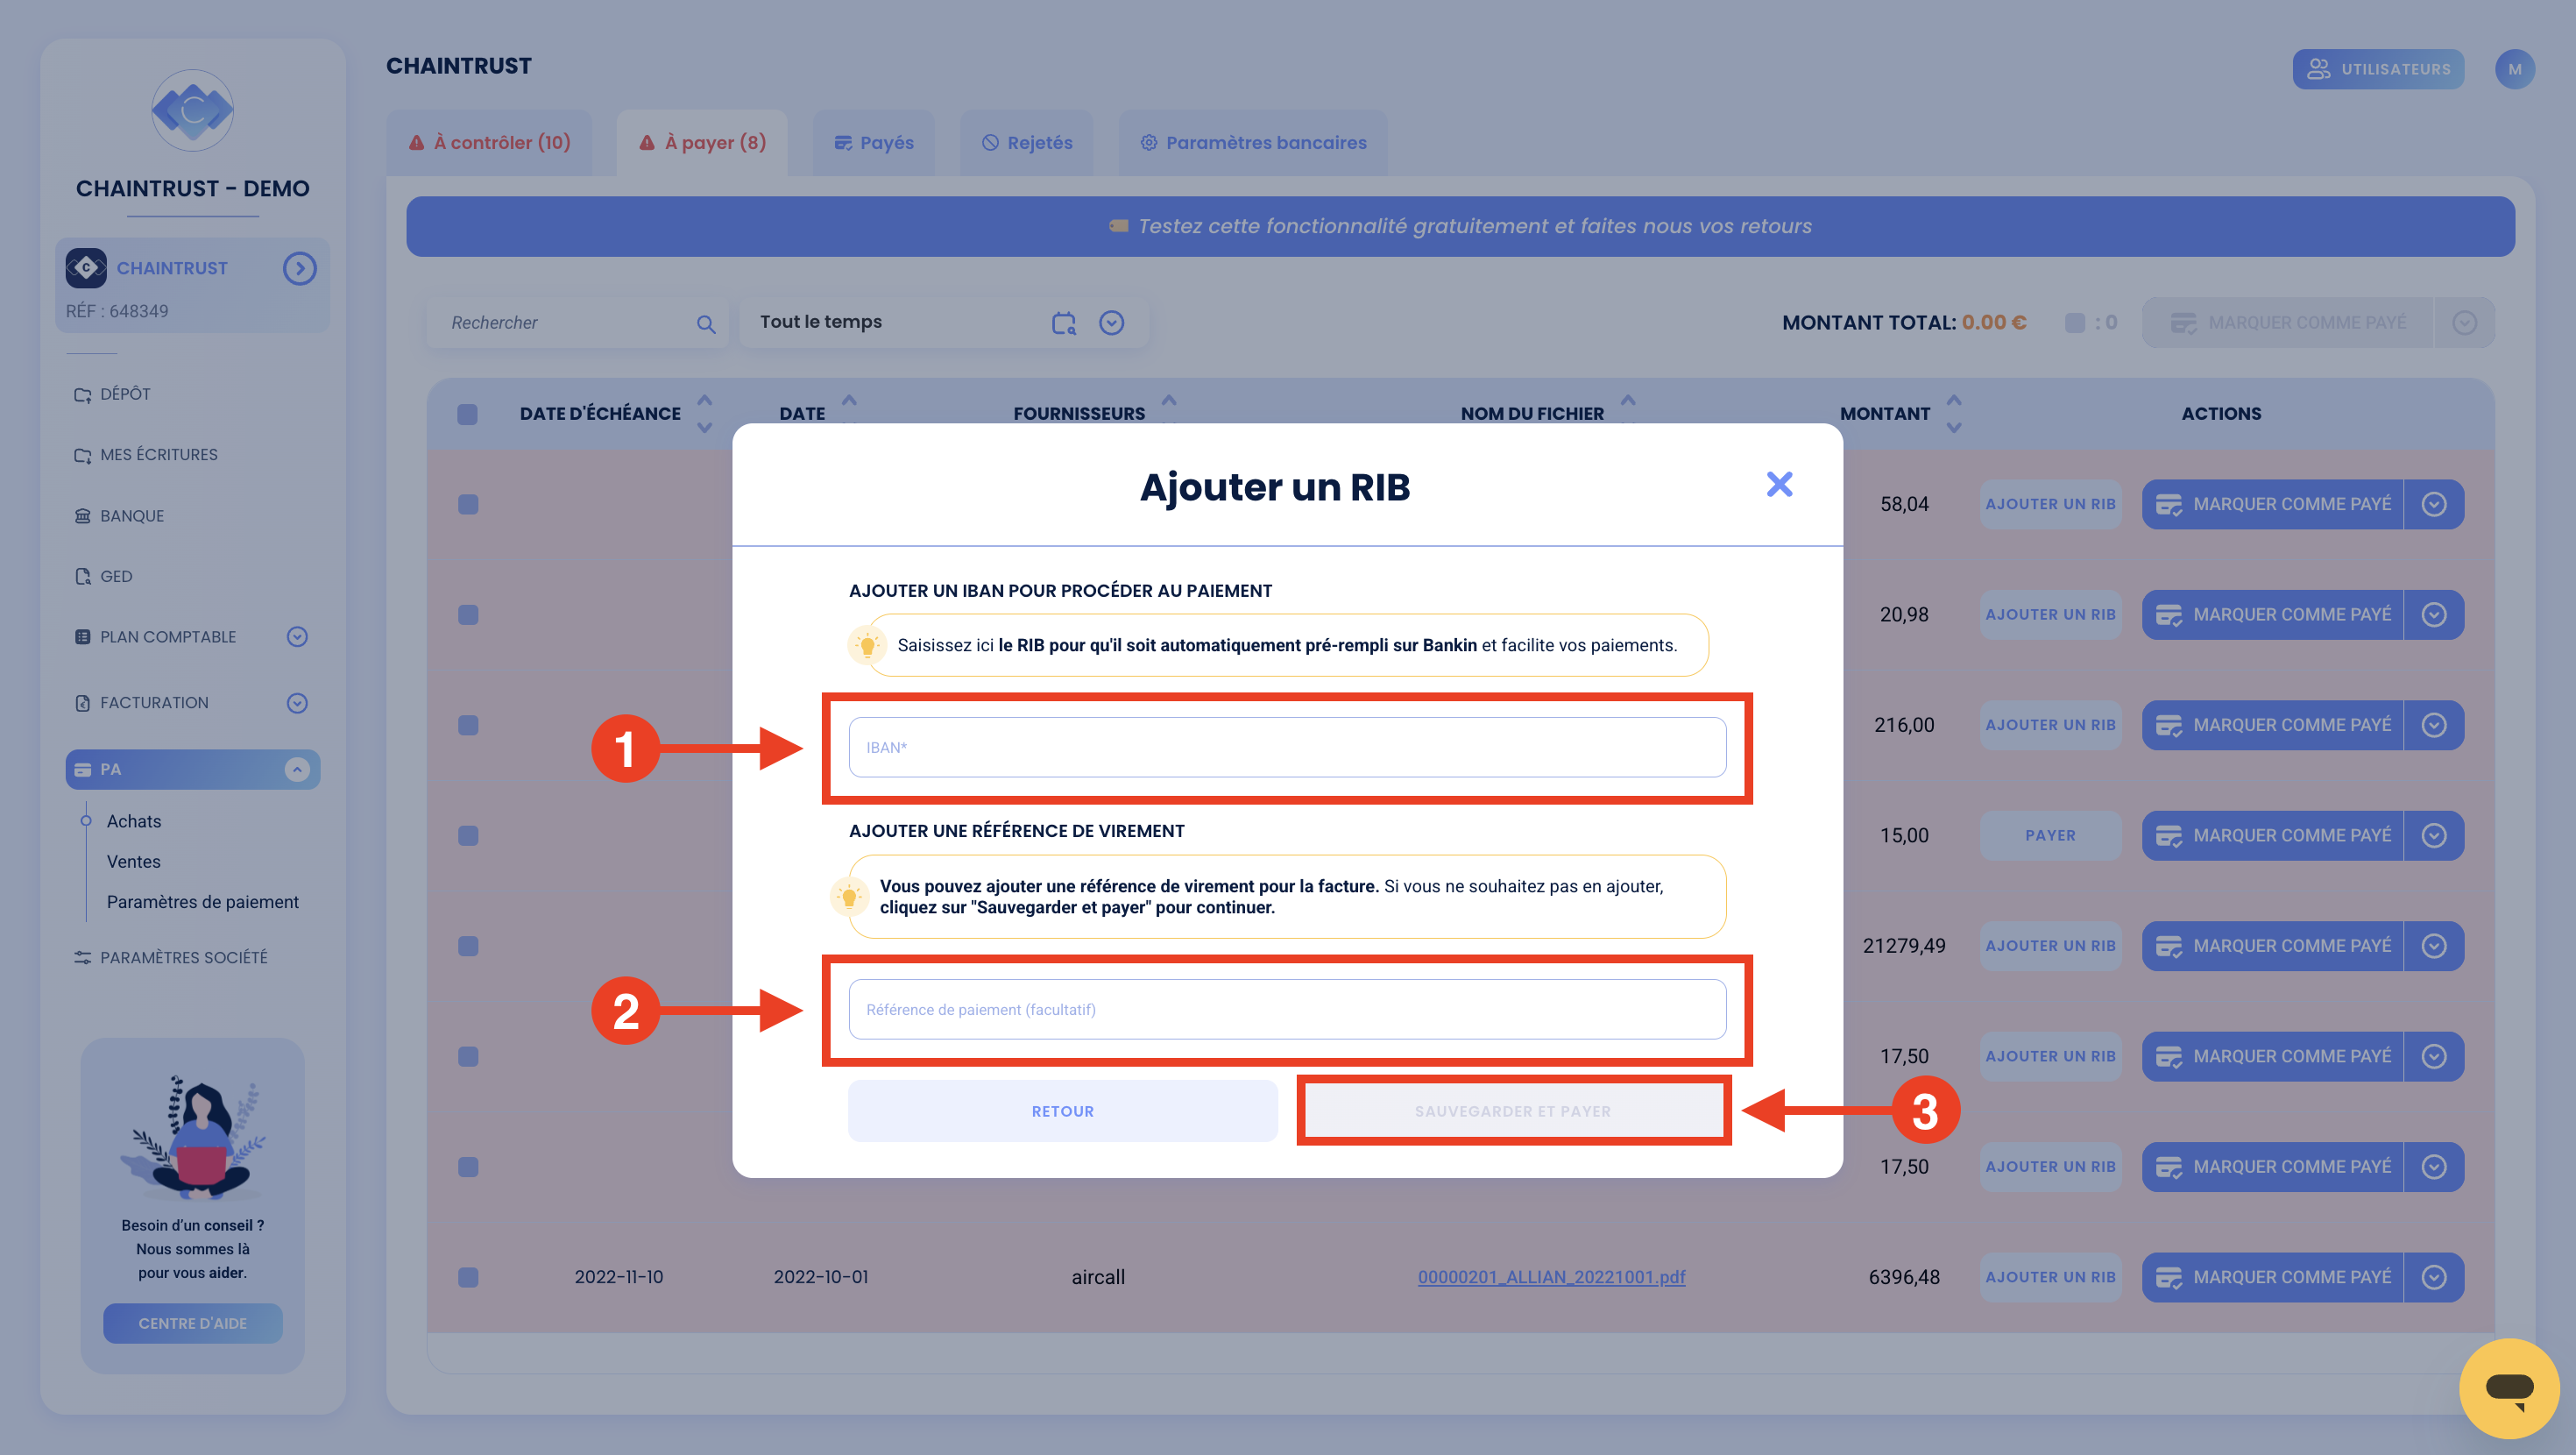
Task: Open PARAMÈTRES SOCIÉTÉ
Action: pos(171,958)
